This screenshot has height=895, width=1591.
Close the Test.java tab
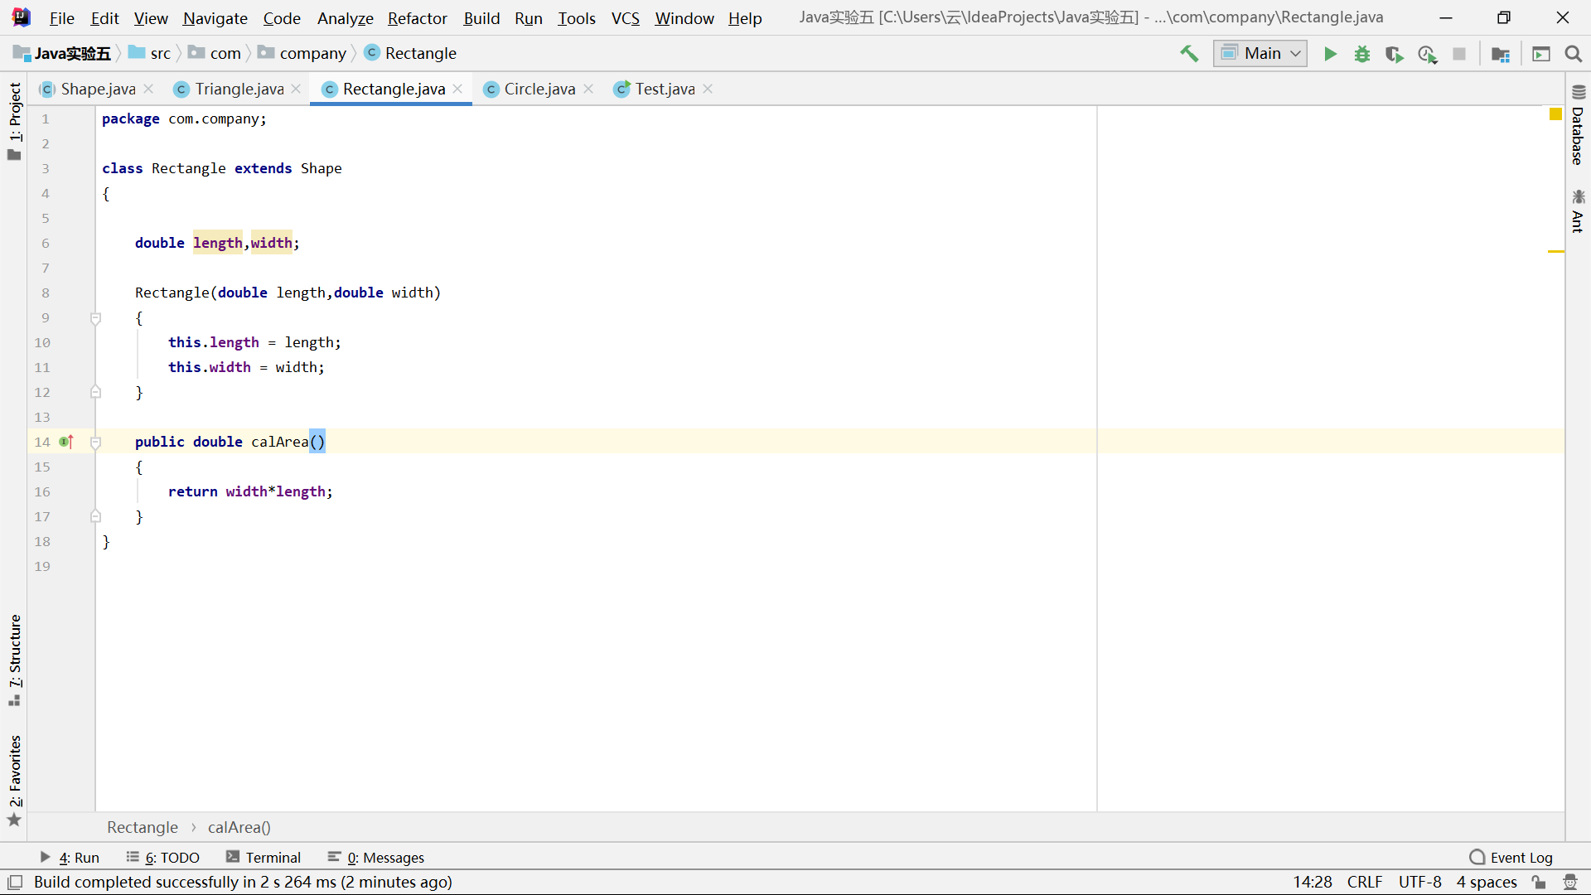pyautogui.click(x=708, y=89)
